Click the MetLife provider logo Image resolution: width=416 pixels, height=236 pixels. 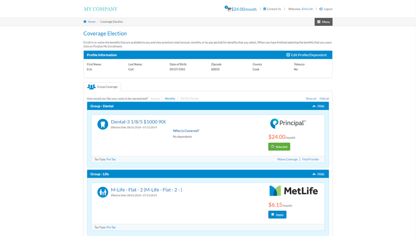click(x=294, y=191)
